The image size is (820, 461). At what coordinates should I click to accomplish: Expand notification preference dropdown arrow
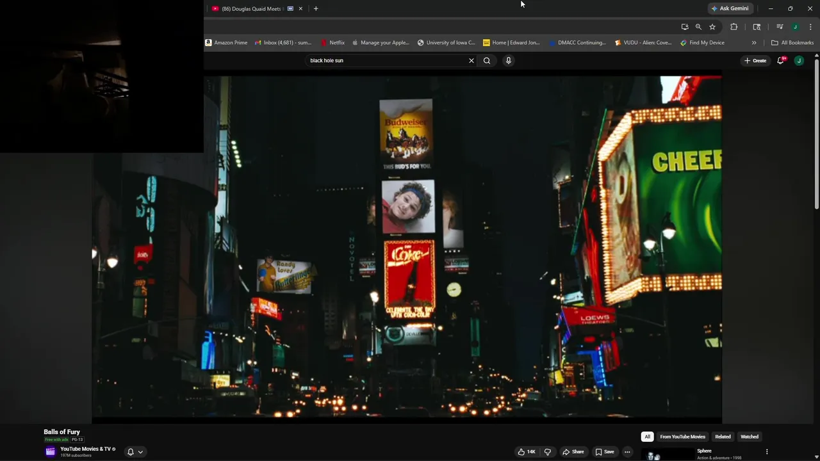(x=140, y=452)
